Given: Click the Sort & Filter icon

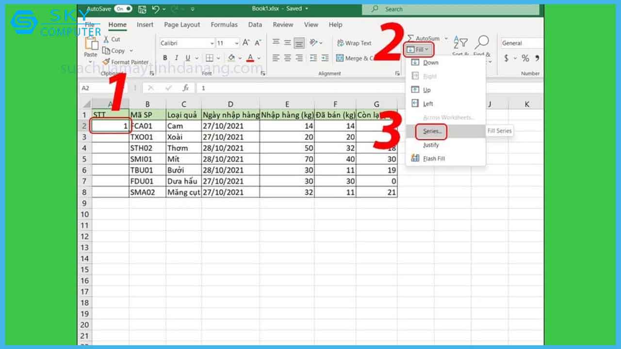Looking at the screenshot, I should (x=460, y=44).
